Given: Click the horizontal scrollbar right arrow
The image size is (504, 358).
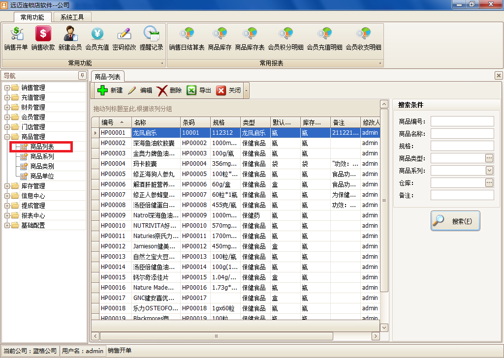Looking at the screenshot, I should click(376, 336).
